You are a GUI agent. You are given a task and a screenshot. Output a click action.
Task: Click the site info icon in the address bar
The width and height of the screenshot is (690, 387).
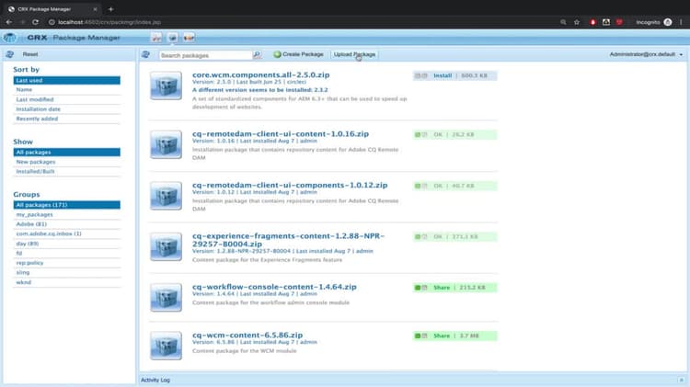[x=52, y=22]
